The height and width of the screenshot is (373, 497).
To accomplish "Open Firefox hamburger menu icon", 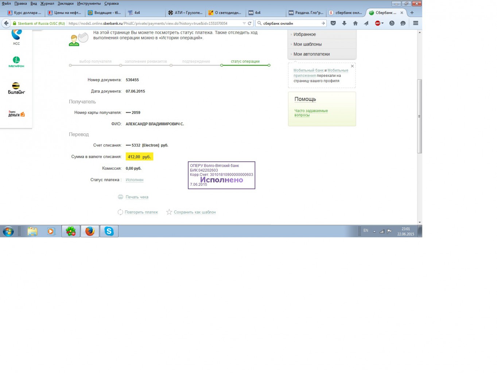I will (x=415, y=23).
